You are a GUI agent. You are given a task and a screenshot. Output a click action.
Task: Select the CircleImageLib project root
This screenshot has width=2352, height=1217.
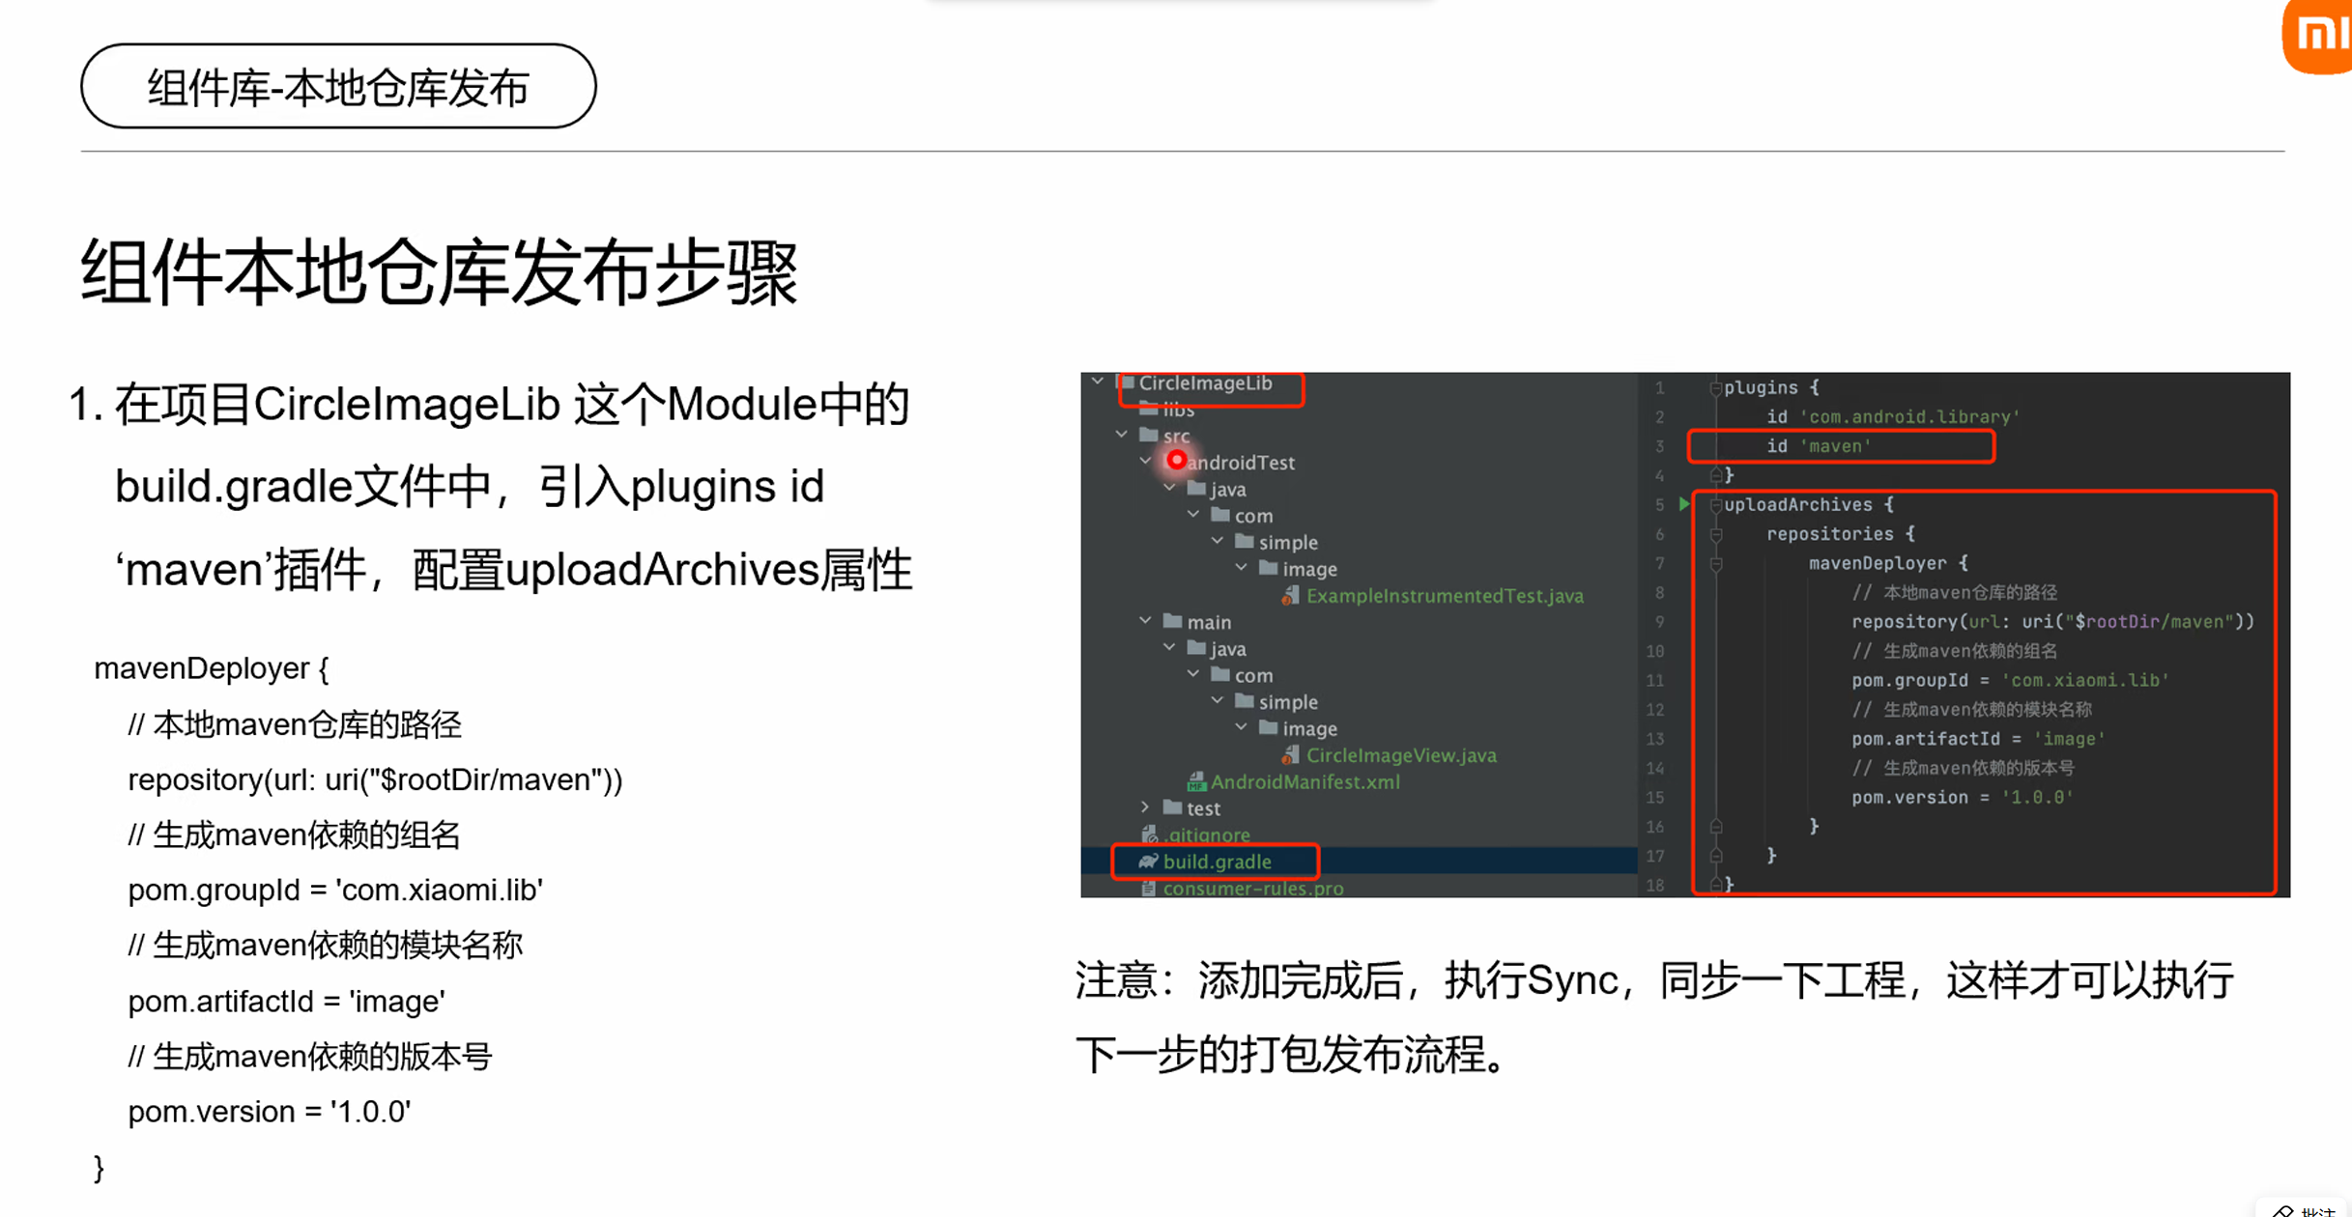[x=1202, y=384]
